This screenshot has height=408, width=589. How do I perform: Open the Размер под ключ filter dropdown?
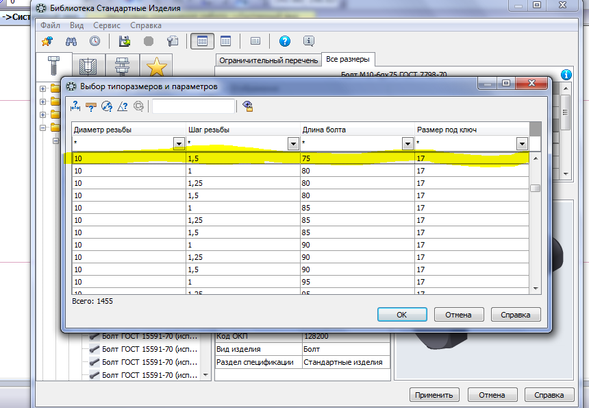[x=522, y=143]
